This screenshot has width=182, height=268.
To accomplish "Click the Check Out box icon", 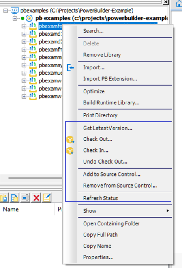I will pos(70,139).
